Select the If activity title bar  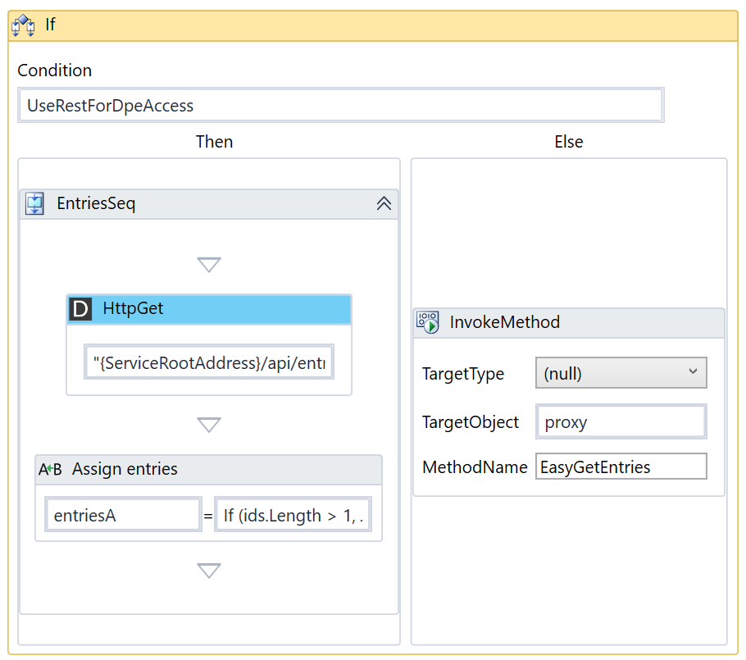(369, 25)
